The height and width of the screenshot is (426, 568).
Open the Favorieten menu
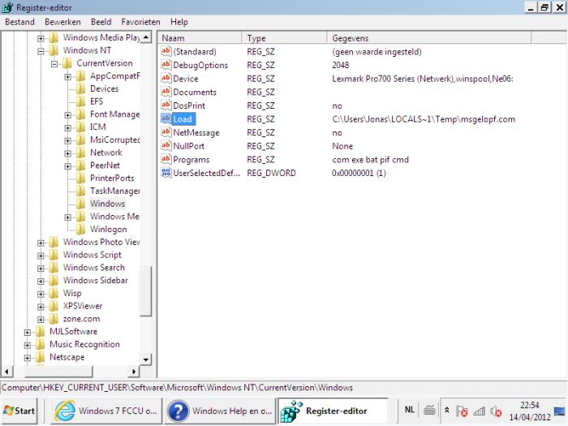140,22
